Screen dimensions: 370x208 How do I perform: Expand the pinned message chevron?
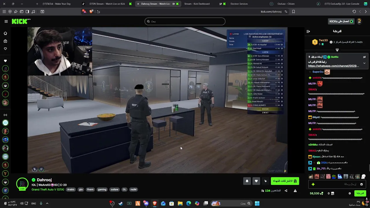click(364, 63)
